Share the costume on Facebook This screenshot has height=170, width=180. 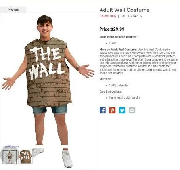(103, 110)
